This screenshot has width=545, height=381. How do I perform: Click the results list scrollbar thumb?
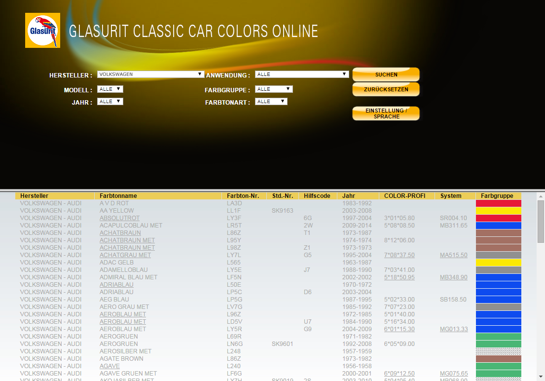click(541, 222)
